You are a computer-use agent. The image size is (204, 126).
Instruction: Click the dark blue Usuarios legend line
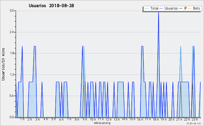pos(161,9)
